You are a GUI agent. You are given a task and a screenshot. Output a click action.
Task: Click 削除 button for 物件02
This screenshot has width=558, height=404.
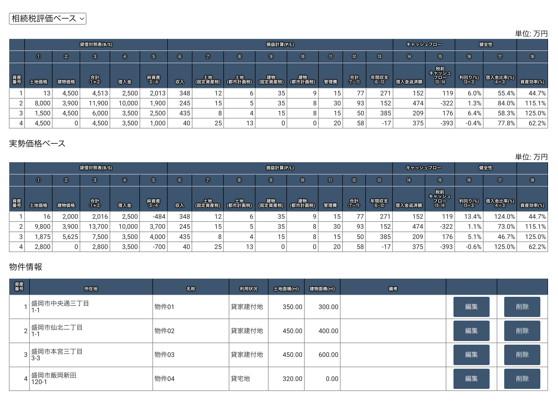point(522,331)
